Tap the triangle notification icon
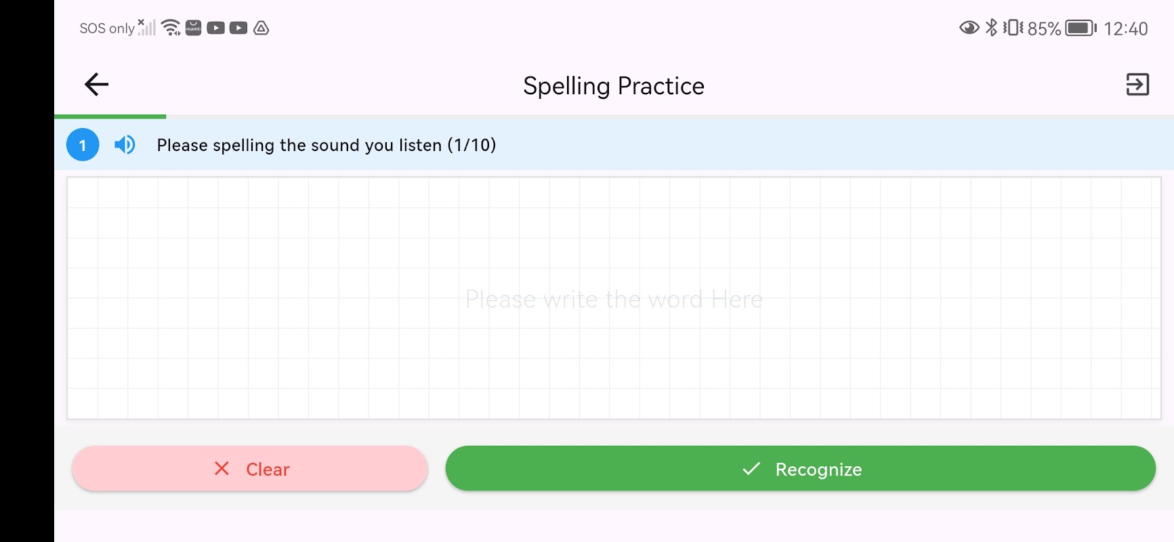Image resolution: width=1174 pixels, height=542 pixels. 261,28
